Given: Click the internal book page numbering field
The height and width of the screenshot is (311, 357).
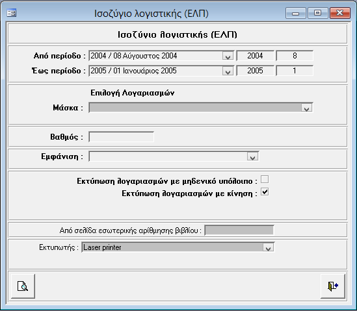Looking at the screenshot, I should tap(239, 230).
